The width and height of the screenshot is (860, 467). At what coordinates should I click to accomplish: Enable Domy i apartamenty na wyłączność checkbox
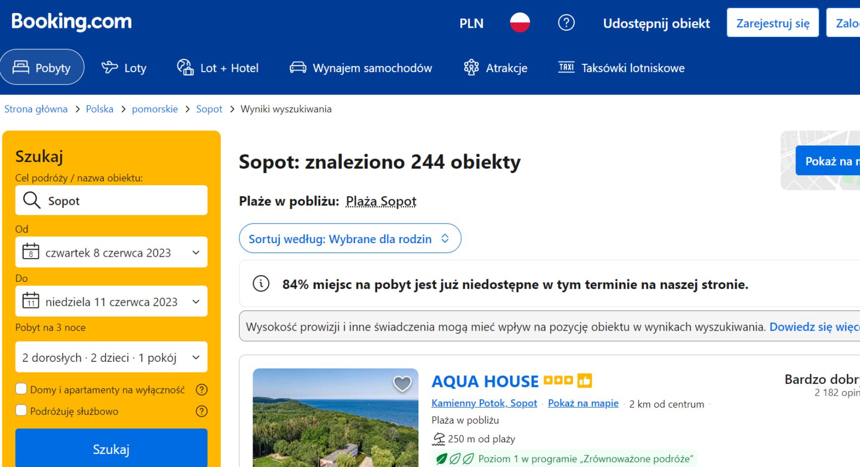(21, 389)
